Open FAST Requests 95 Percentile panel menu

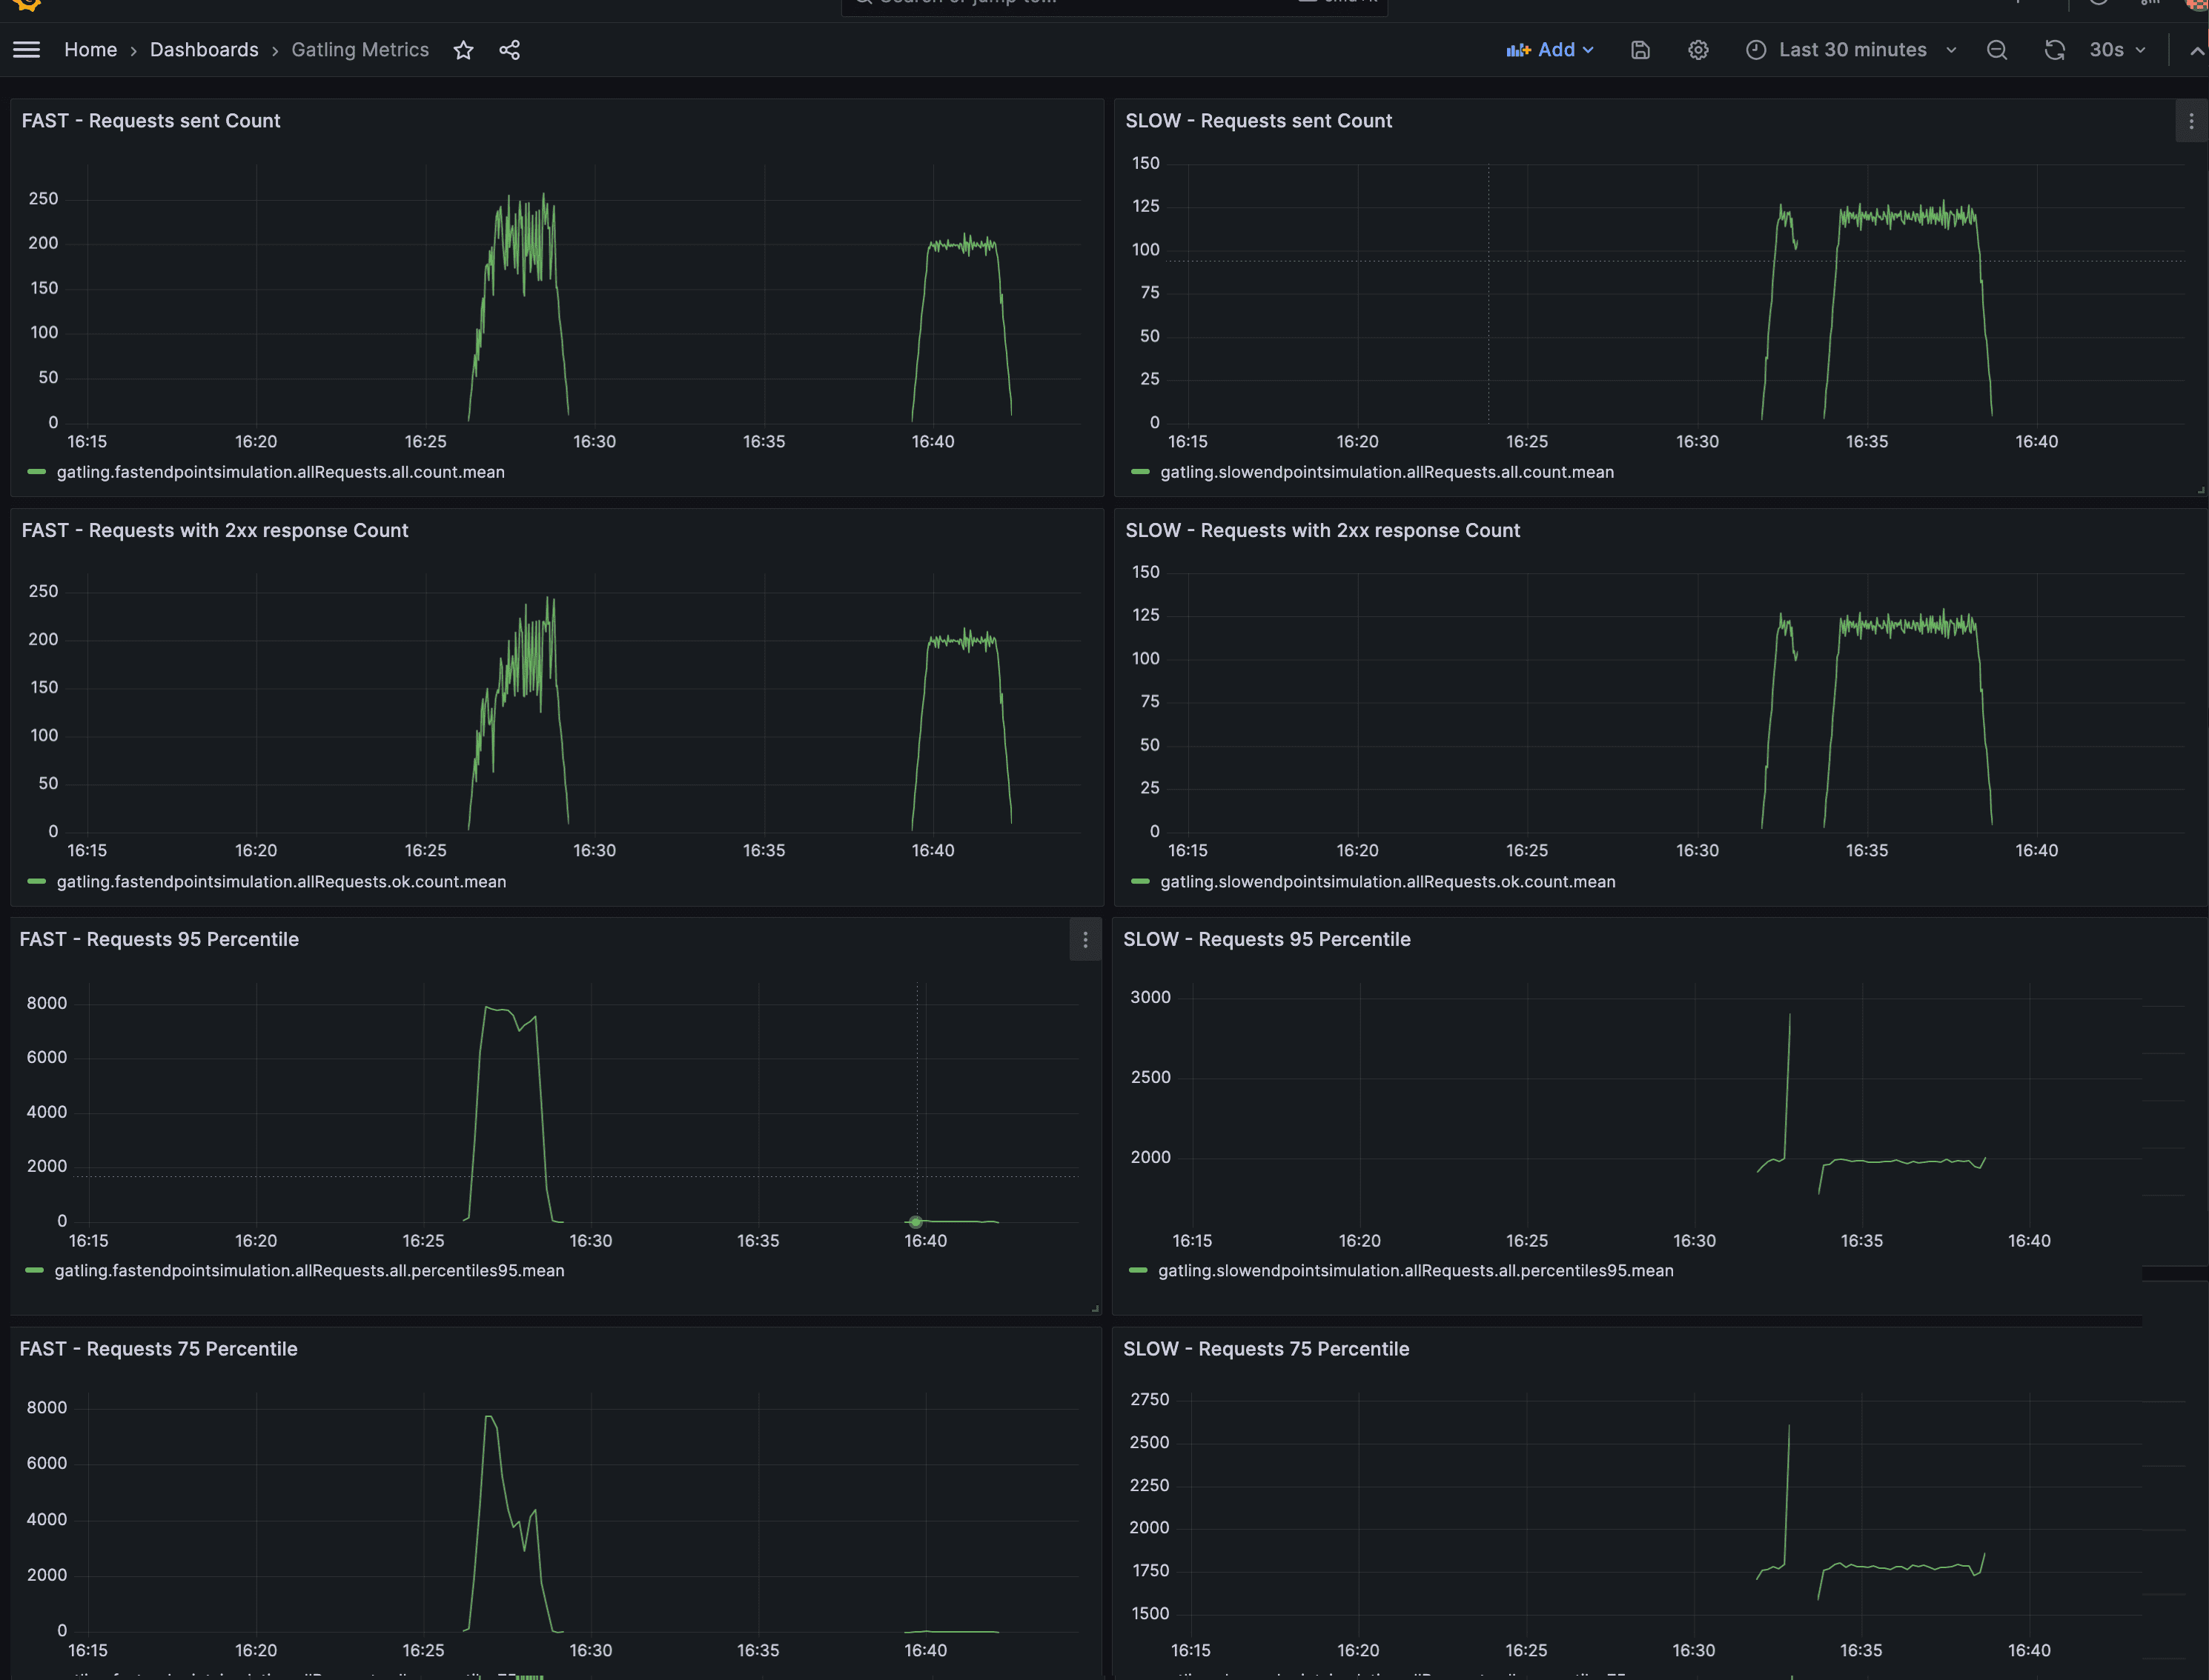pos(1084,940)
